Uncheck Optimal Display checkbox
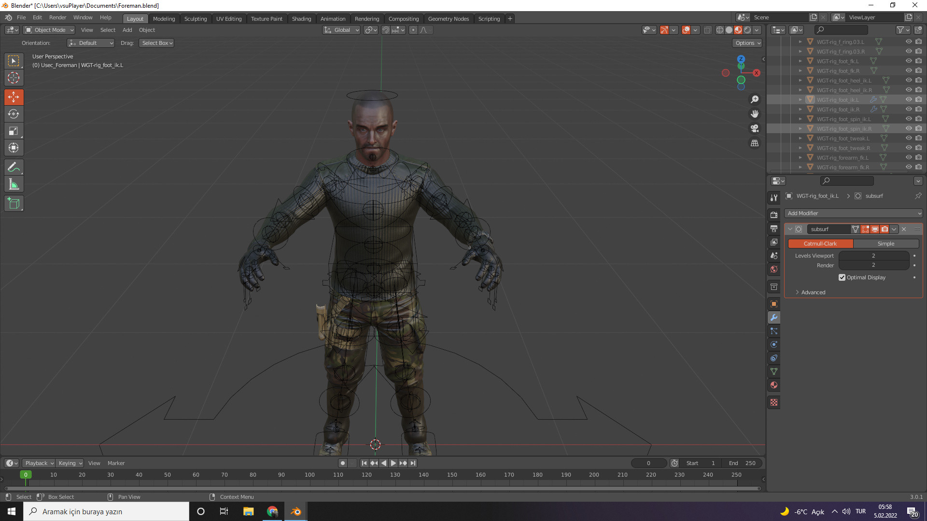Viewport: 927px width, 521px height. [x=842, y=277]
